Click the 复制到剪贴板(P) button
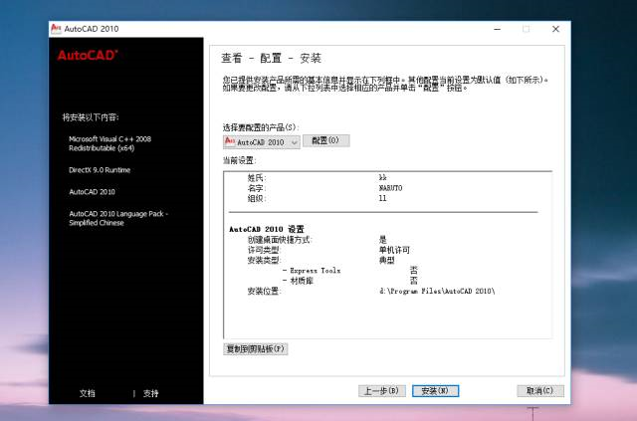The image size is (637, 421). point(255,349)
